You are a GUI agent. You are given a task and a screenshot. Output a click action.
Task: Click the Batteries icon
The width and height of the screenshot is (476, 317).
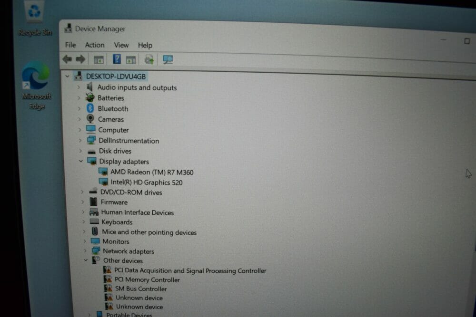(x=90, y=97)
